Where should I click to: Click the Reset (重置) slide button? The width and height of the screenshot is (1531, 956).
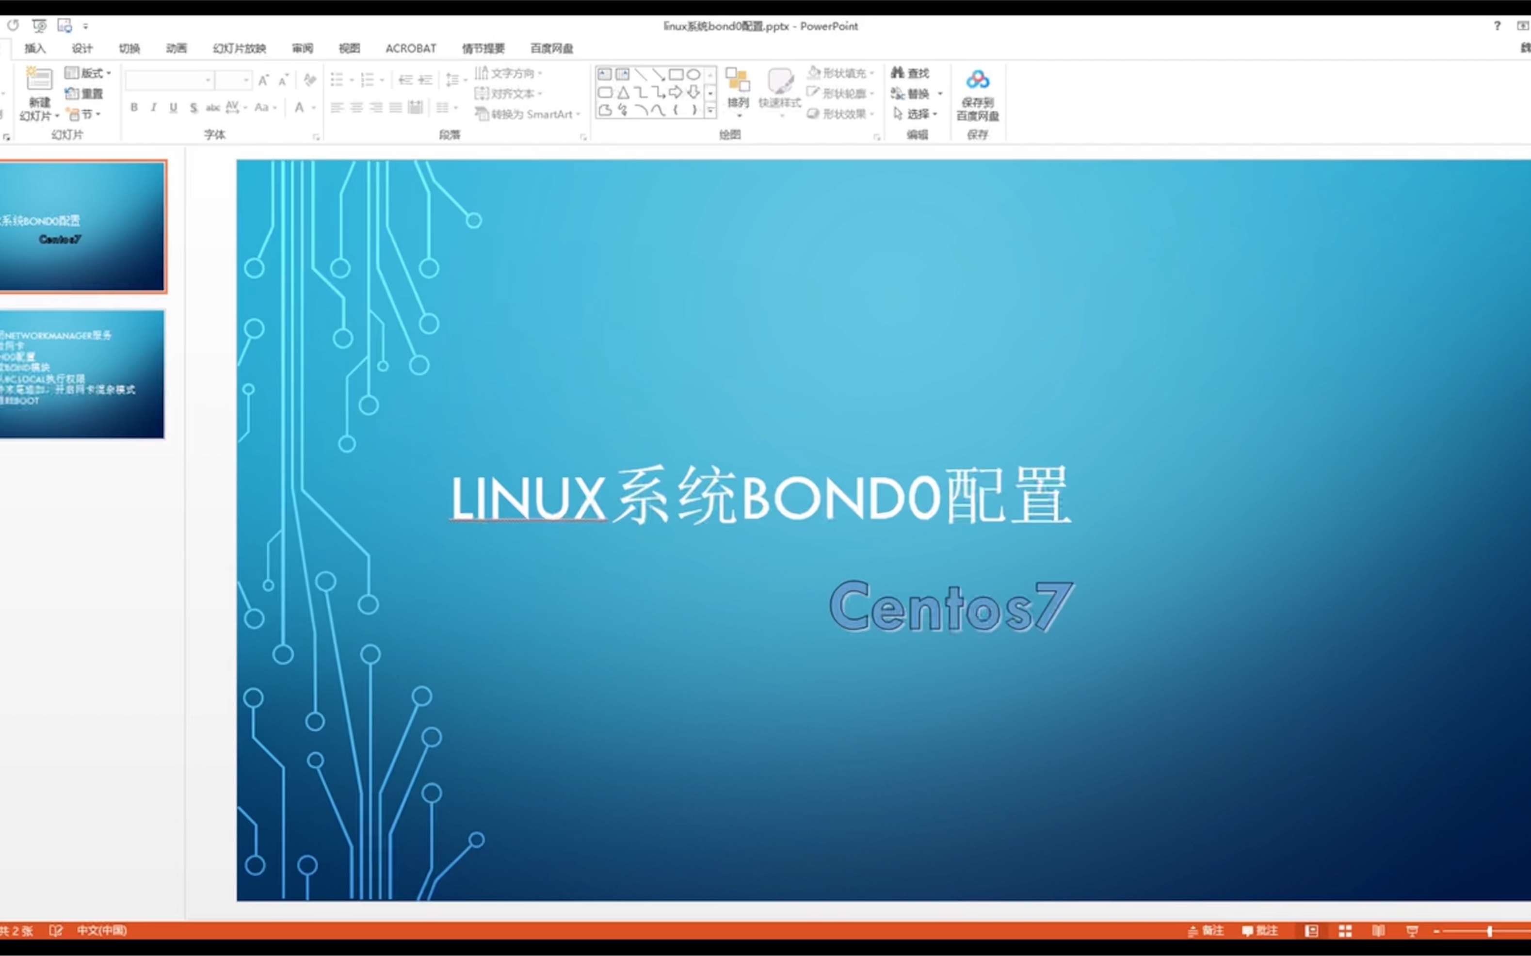click(84, 94)
